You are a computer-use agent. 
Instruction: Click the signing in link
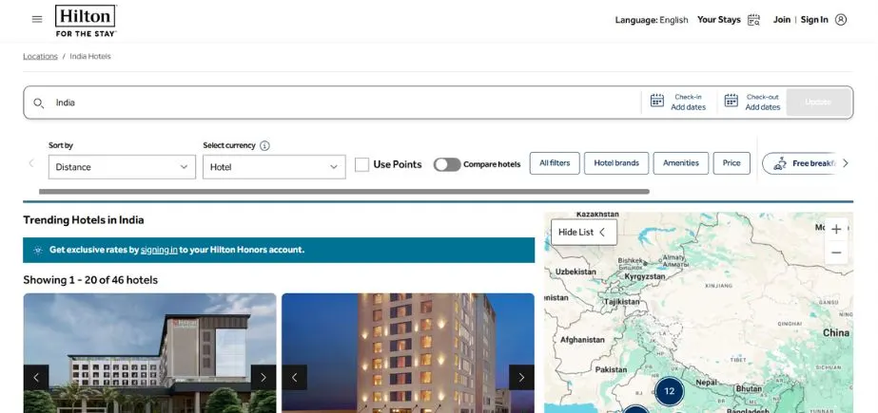click(x=159, y=250)
